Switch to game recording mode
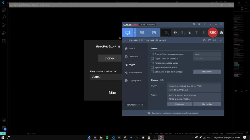This screenshot has height=140, width=250. [154, 33]
